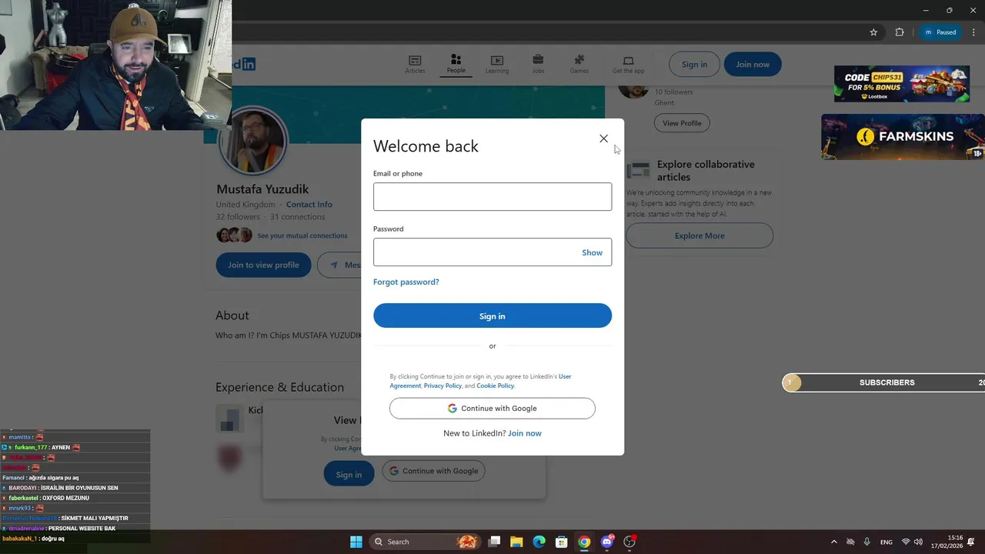
Task: Switch to Google Chrome on the taskbar
Action: 584,542
